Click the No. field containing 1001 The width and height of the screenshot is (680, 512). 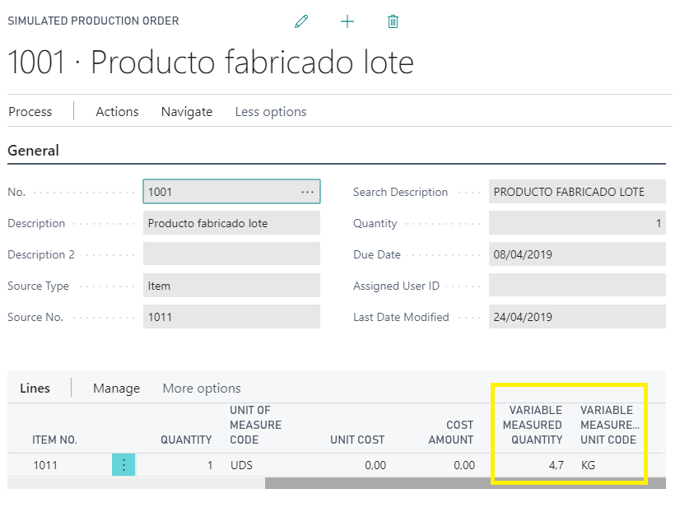(231, 192)
